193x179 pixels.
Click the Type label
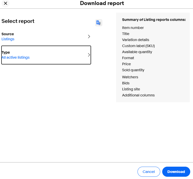coord(6,52)
